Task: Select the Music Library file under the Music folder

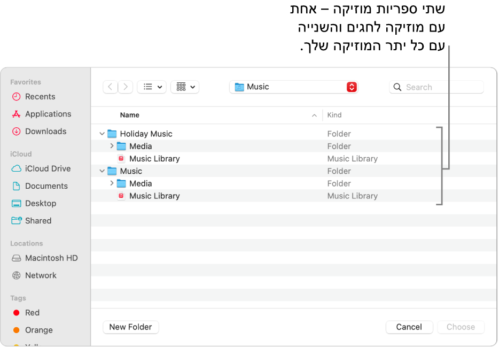Action: 294,196
